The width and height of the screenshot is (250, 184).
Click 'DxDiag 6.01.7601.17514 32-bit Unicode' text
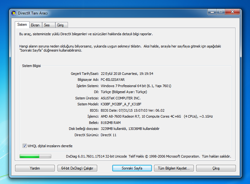click(x=97, y=156)
